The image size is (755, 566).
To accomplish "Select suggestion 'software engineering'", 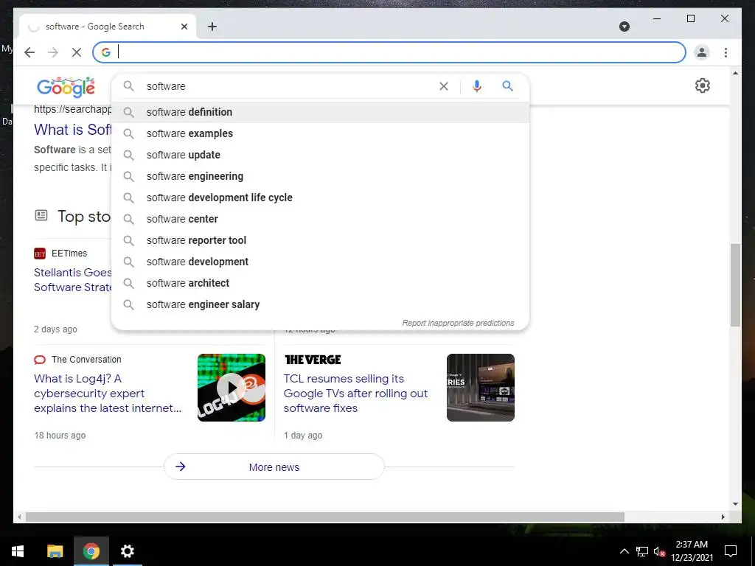I will (320, 176).
